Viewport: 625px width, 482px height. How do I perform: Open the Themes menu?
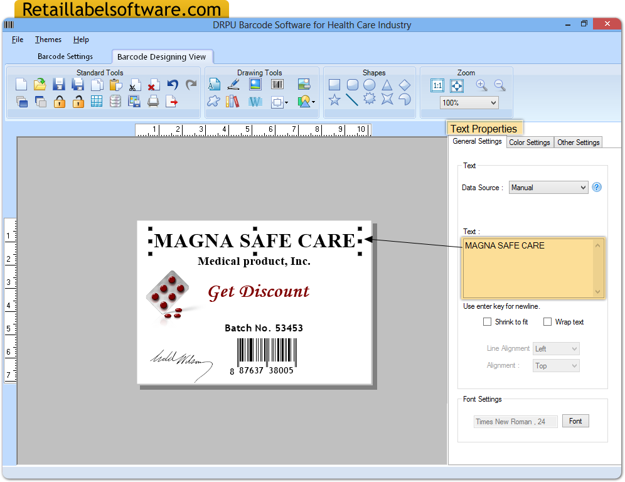(x=48, y=39)
